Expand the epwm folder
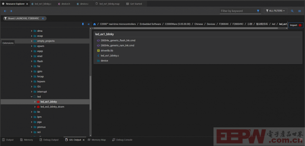Image resolution: width=305 pixels, height=146 pixels. click(x=32, y=46)
